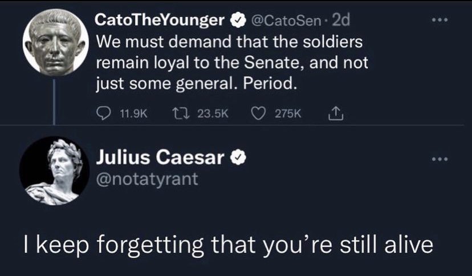Click the 23.5K retweet count

213,114
